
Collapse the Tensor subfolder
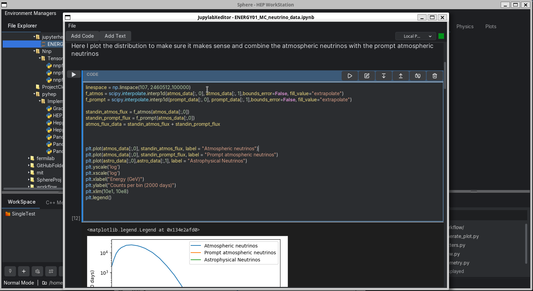point(40,58)
